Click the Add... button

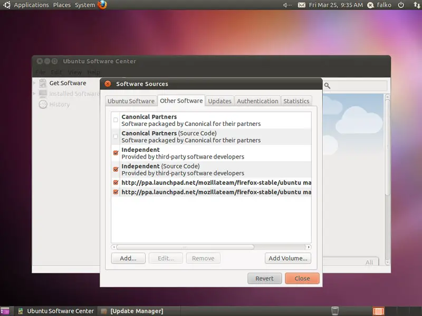(128, 258)
